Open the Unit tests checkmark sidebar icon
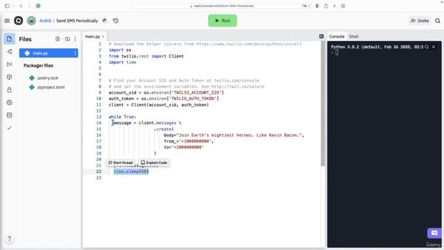444x250 pixels. click(9, 128)
